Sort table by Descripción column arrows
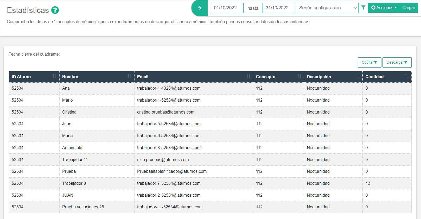The width and height of the screenshot is (421, 219). [358, 76]
